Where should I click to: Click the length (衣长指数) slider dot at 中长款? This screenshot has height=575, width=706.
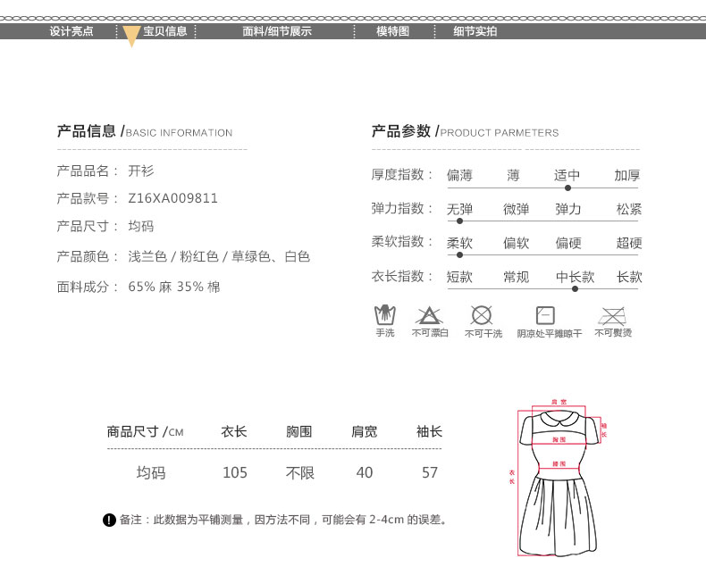[575, 288]
